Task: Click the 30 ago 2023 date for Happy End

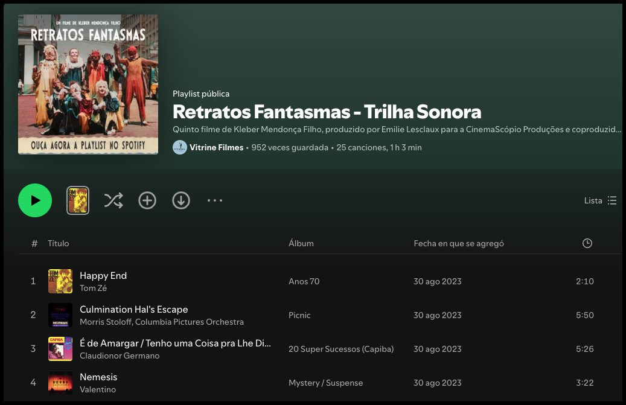Action: (438, 281)
